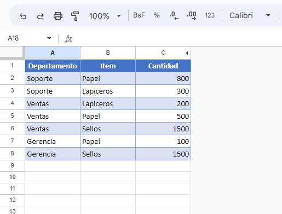This screenshot has height=214, width=282.
Task: Click Papel cell in row 7
Action: [108, 141]
